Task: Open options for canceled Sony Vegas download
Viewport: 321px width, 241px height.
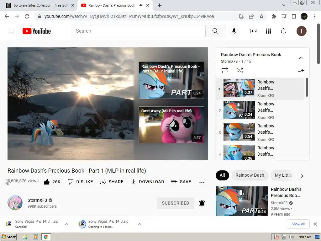Action: (x=66, y=224)
